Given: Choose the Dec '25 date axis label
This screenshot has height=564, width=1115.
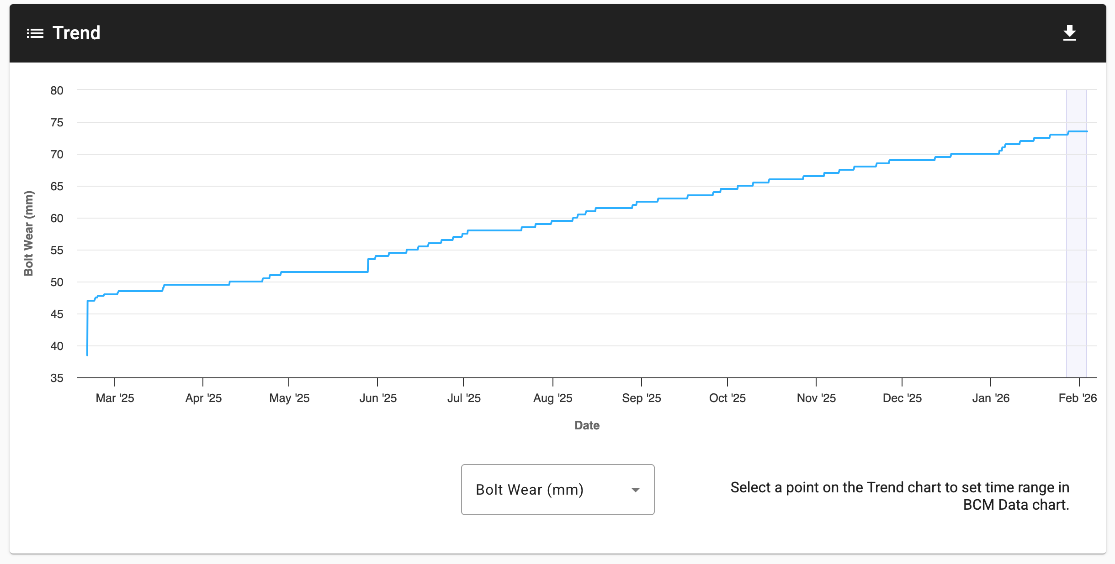Looking at the screenshot, I should click(902, 398).
